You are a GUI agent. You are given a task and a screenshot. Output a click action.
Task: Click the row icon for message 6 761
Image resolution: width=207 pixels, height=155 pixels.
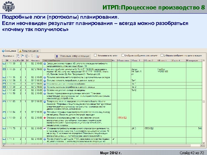(x=4, y=77)
